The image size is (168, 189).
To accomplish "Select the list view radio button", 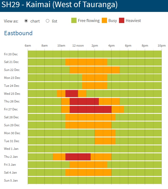I will click(48, 21).
